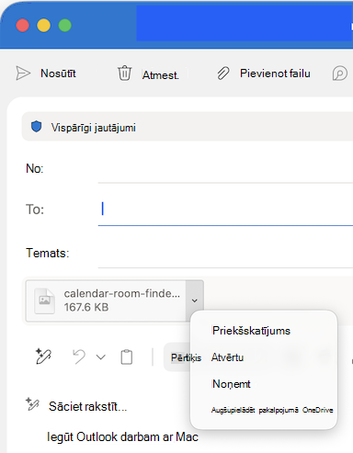
Task: Click the No: sender field
Action: (225, 168)
